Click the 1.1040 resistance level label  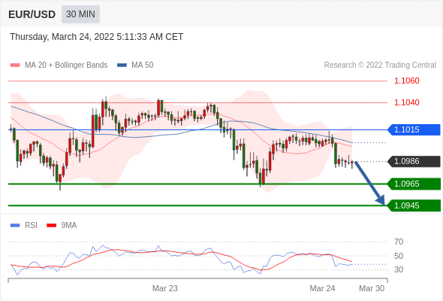406,102
